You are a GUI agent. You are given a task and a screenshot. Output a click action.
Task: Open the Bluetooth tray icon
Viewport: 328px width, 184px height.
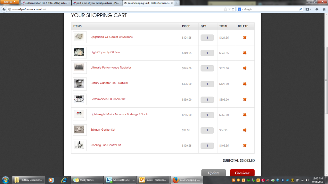pyautogui.click(x=283, y=180)
